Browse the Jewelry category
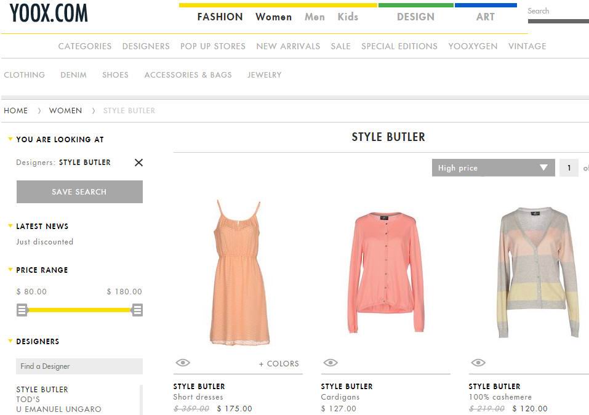The width and height of the screenshot is (589, 415). [265, 75]
